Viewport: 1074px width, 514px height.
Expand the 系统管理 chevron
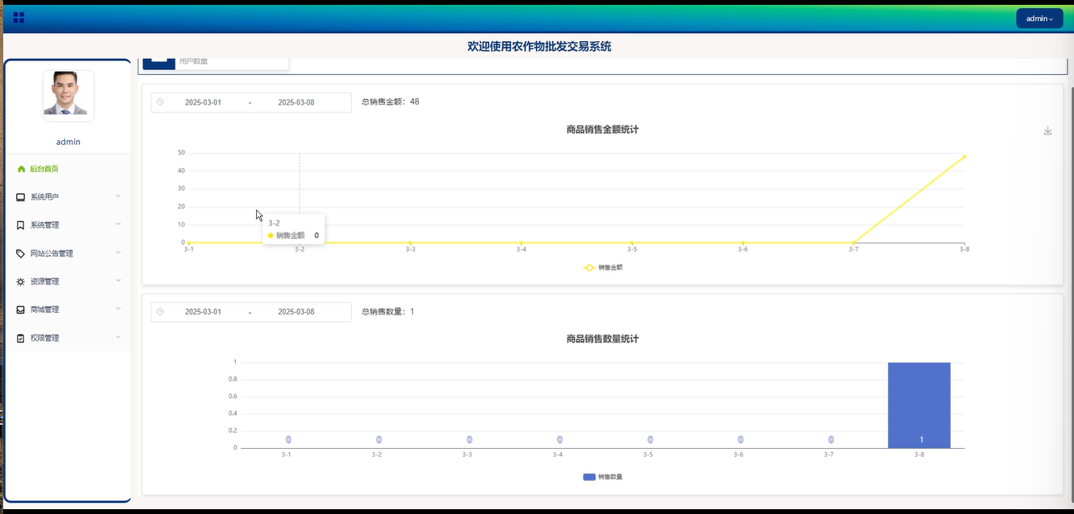pyautogui.click(x=118, y=224)
